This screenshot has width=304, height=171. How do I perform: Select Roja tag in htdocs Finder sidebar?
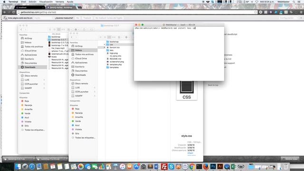(x=77, y=109)
